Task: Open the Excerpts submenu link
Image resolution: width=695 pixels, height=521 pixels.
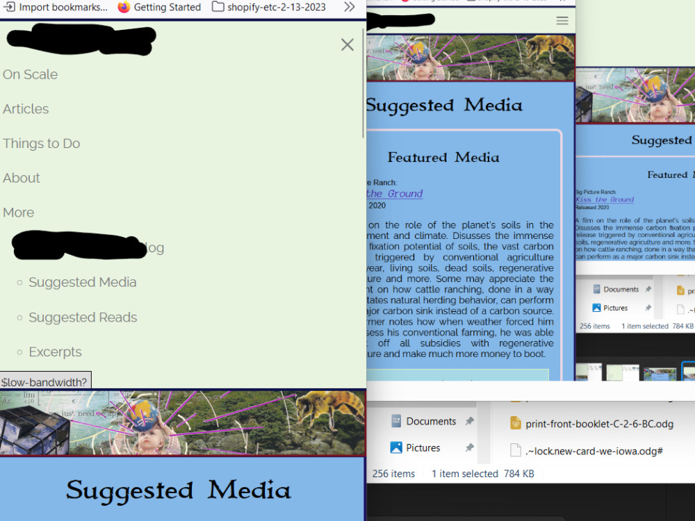Action: 56,352
